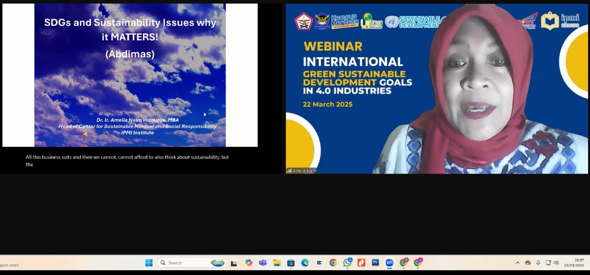Click the Amelia Naim participant name label
Viewport: 590px width, 275px height.
(304, 171)
